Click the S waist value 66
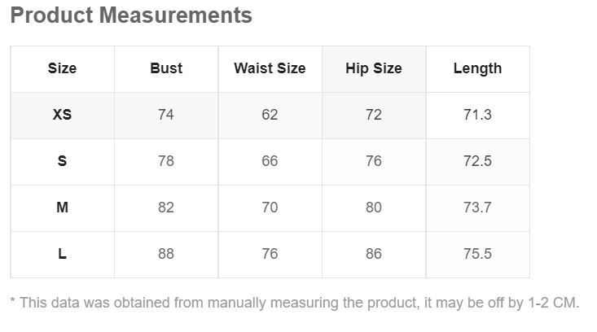This screenshot has height=332, width=597. tap(270, 161)
